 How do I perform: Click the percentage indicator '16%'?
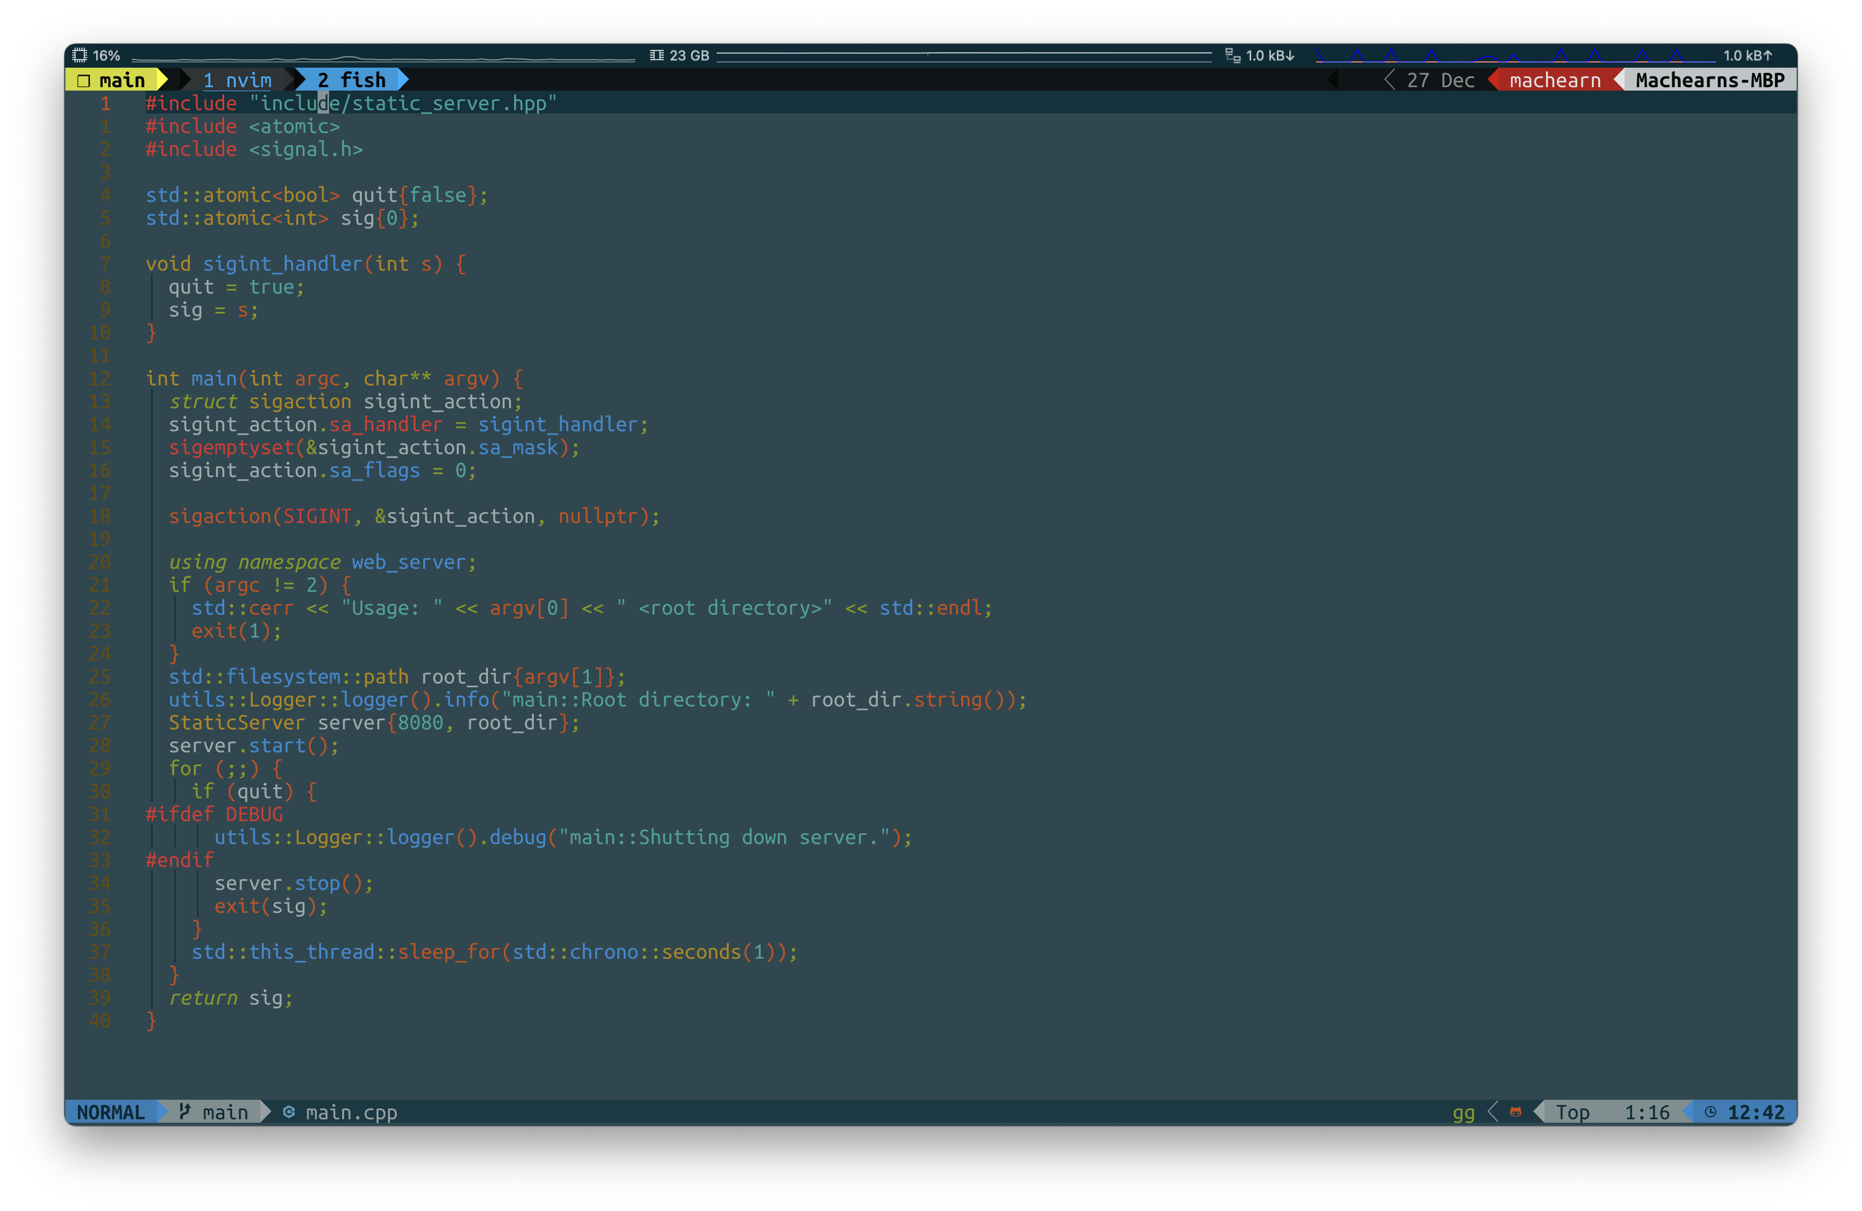click(102, 56)
